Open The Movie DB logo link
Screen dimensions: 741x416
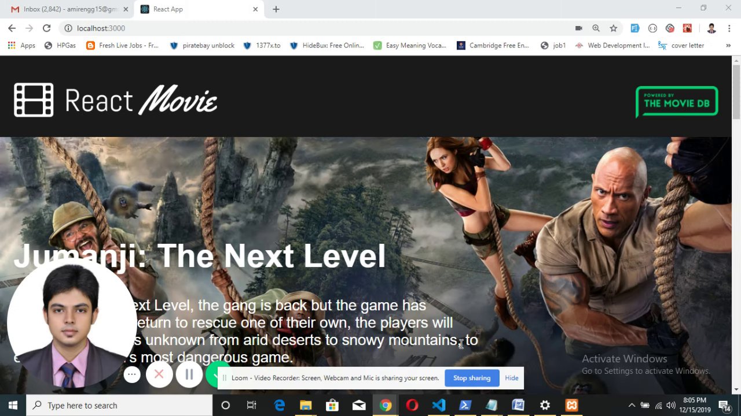[x=677, y=102]
